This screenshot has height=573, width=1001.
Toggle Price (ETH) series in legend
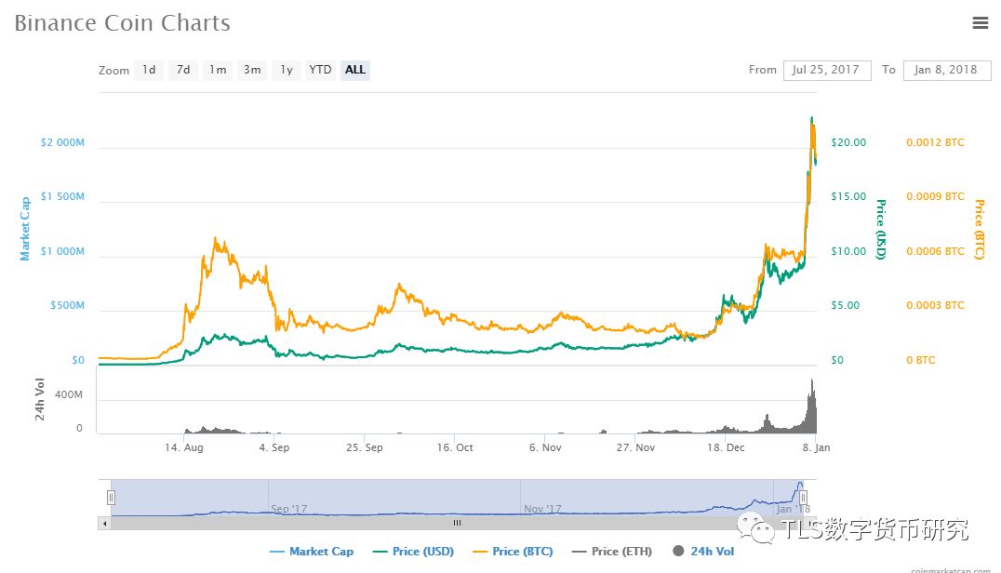[x=612, y=552]
